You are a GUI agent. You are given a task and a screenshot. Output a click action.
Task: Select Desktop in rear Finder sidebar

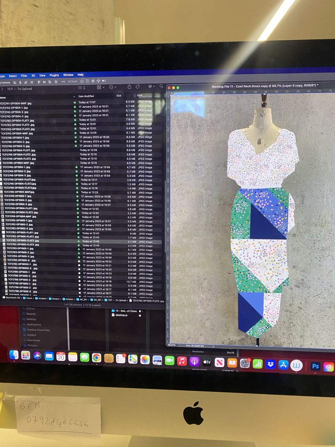(x=29, y=319)
